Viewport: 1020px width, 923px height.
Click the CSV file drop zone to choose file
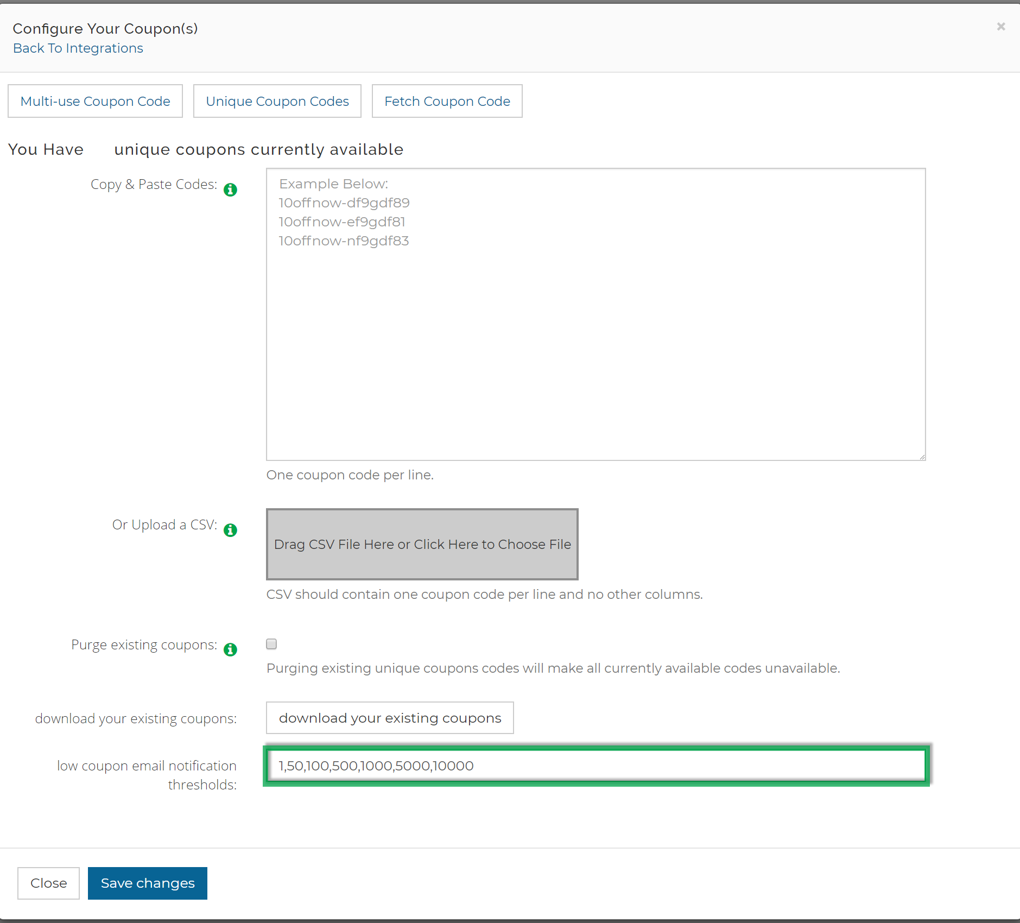pyautogui.click(x=422, y=544)
